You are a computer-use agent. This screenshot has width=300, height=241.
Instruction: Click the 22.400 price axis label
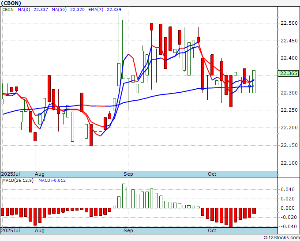tap(289, 58)
